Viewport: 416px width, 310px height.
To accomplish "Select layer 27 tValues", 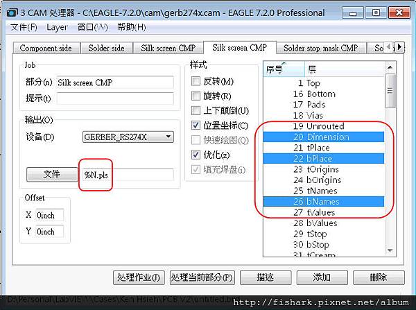I will [x=324, y=212].
